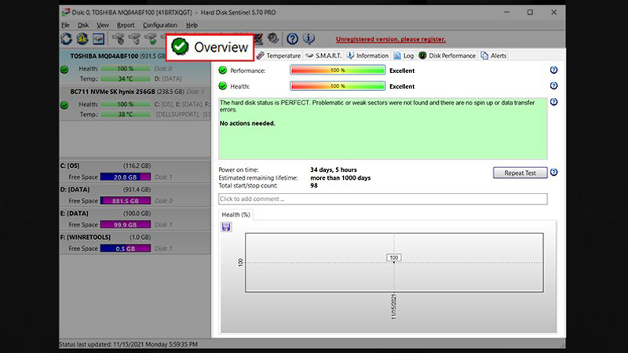
Task: Switch to the S.M.A.R.T. tab
Action: [325, 56]
